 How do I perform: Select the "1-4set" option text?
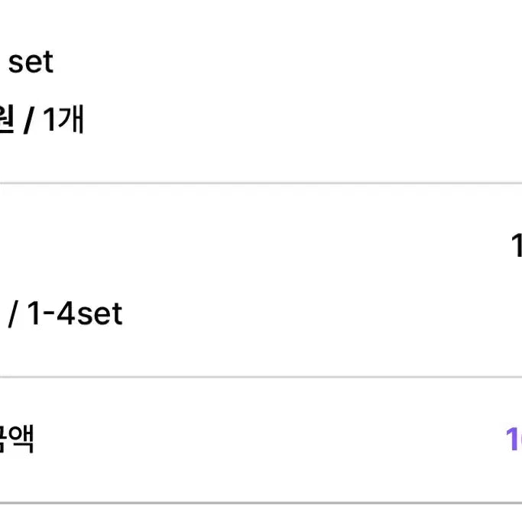[75, 313]
